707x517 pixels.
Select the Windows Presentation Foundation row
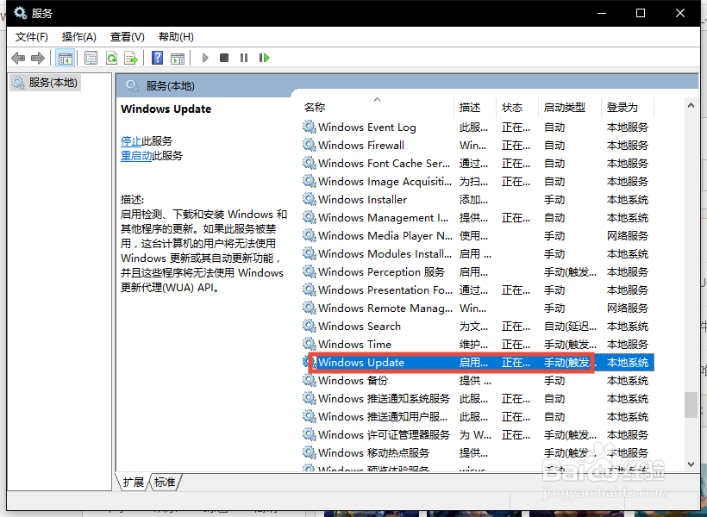click(478, 290)
